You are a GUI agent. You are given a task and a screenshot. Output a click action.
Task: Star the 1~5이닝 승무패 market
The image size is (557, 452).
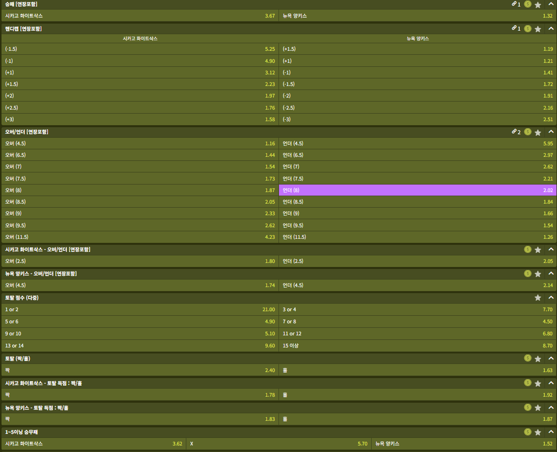click(x=538, y=432)
